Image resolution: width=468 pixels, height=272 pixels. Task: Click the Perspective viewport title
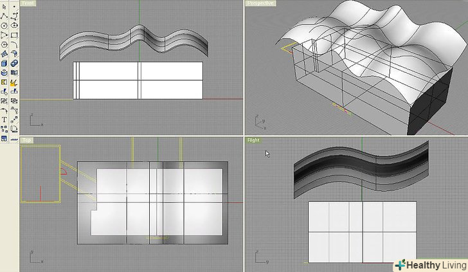[260, 3]
